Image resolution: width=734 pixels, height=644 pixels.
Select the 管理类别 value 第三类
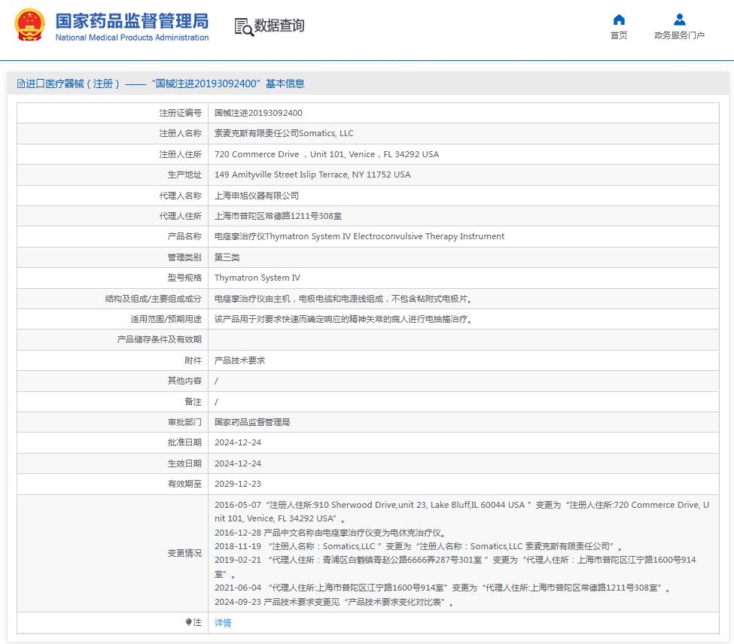point(227,257)
